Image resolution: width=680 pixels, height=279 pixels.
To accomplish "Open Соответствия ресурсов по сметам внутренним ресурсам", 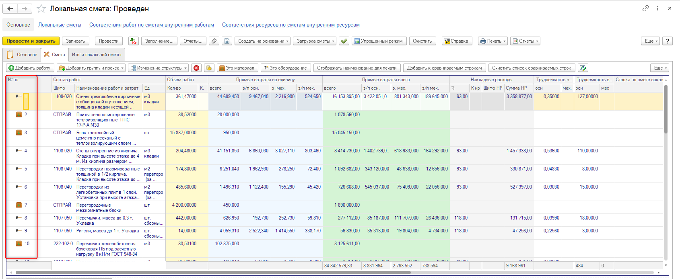I will point(291,25).
